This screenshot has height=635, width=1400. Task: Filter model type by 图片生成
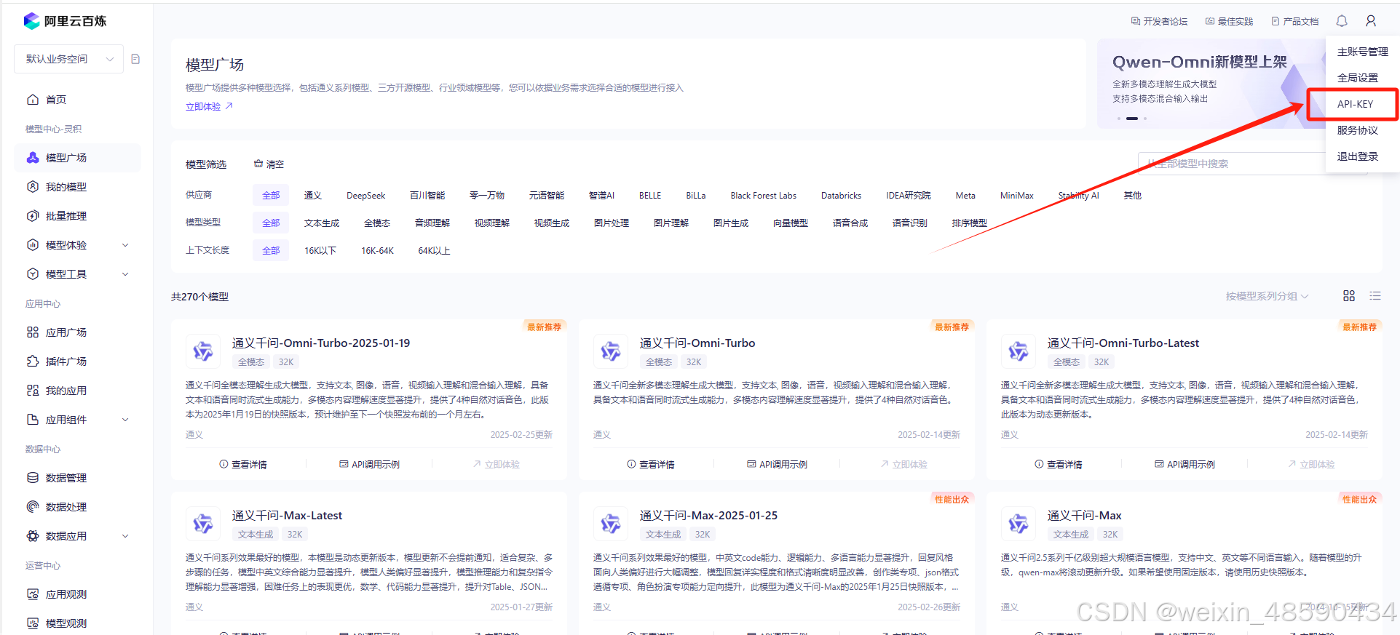coord(731,223)
